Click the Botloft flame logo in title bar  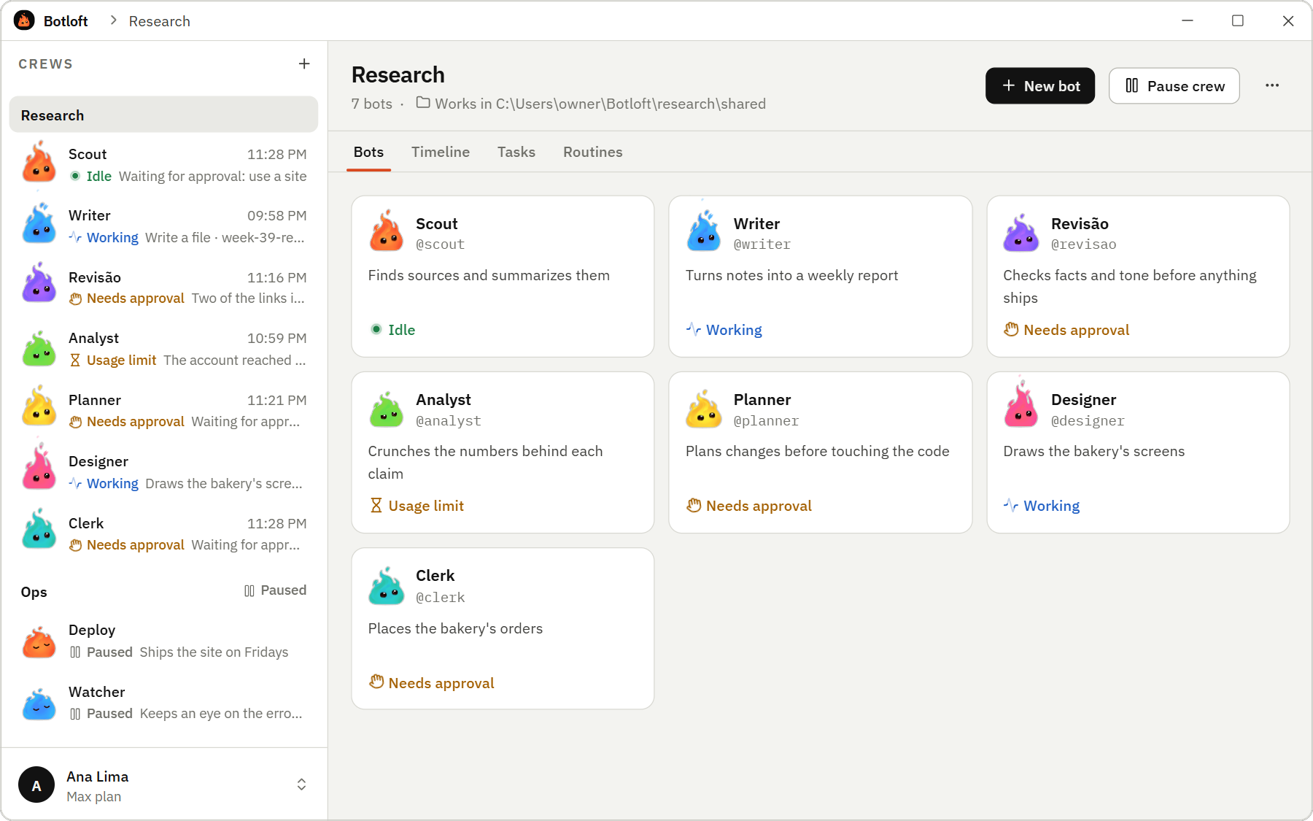pos(24,20)
